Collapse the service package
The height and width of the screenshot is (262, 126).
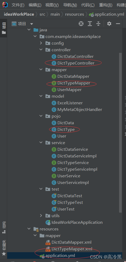click(x=41, y=143)
